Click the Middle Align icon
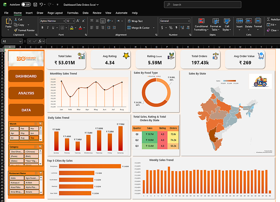Viewport: 280px width, 202px height. click(x=97, y=21)
